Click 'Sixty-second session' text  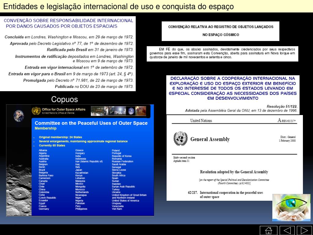tap(184, 158)
